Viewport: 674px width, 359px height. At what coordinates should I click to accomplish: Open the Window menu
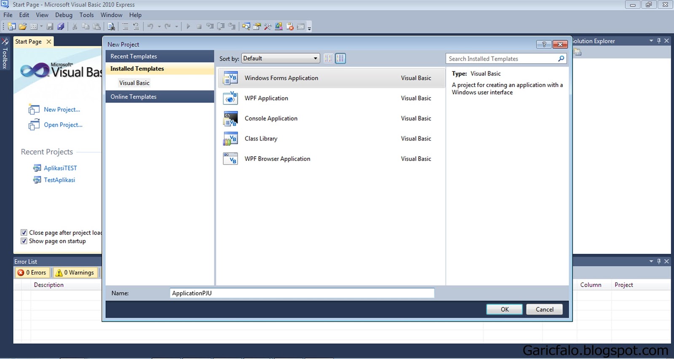coord(111,15)
